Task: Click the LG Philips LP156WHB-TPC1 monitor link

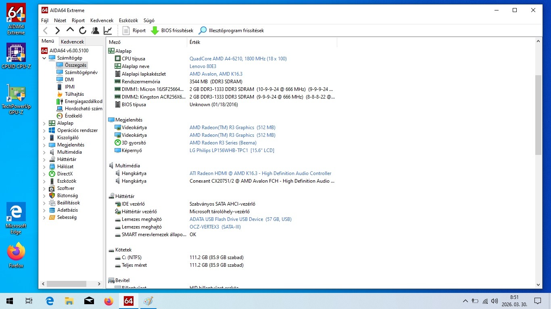Action: point(232,150)
